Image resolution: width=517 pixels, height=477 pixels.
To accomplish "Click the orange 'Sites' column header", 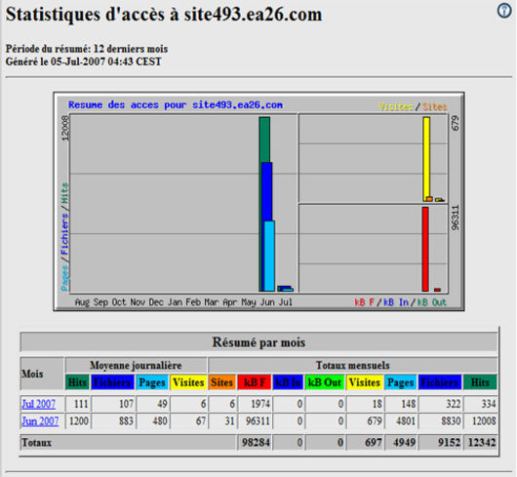I will [221, 382].
